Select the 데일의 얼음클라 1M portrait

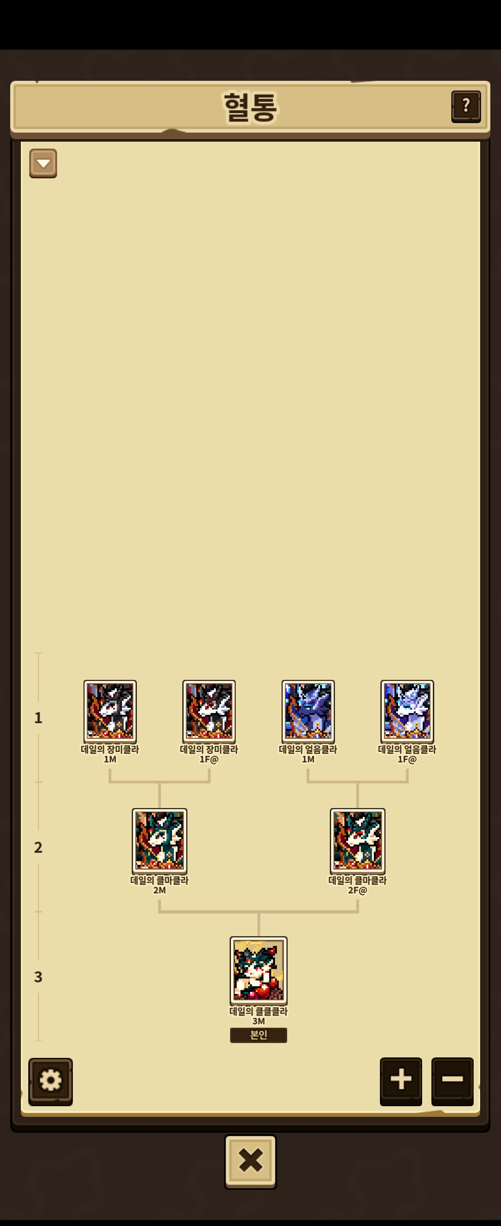point(308,711)
